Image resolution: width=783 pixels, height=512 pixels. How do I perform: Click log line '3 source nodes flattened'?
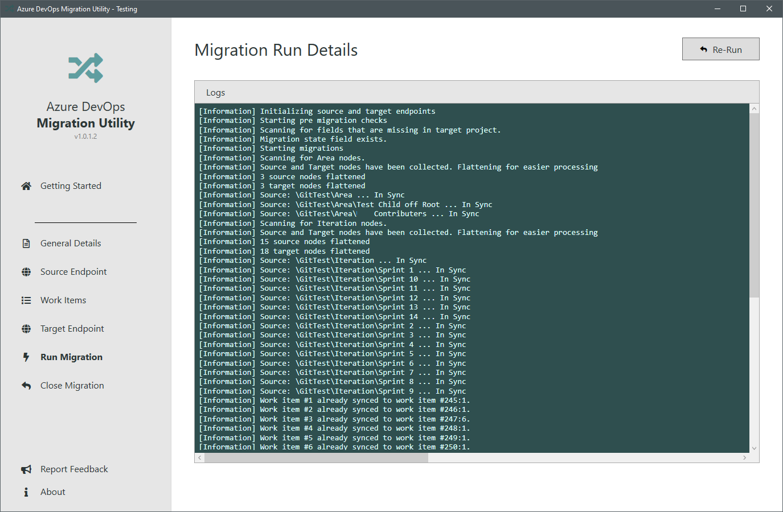coord(282,177)
